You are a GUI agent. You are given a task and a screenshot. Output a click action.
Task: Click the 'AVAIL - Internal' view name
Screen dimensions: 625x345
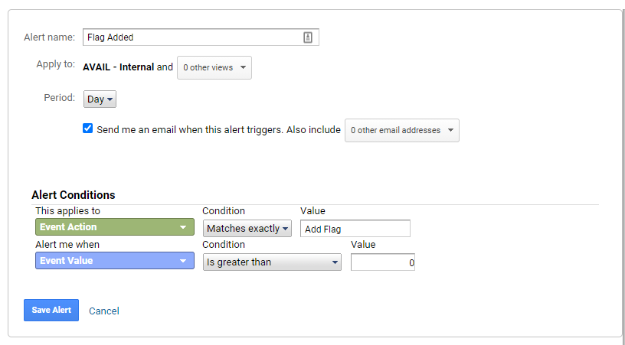point(119,67)
